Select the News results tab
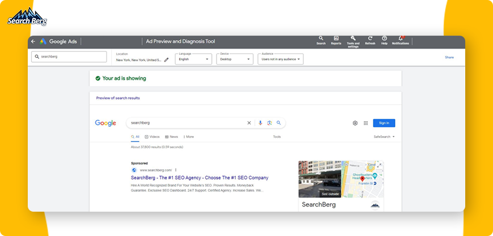The image size is (493, 236). 172,137
